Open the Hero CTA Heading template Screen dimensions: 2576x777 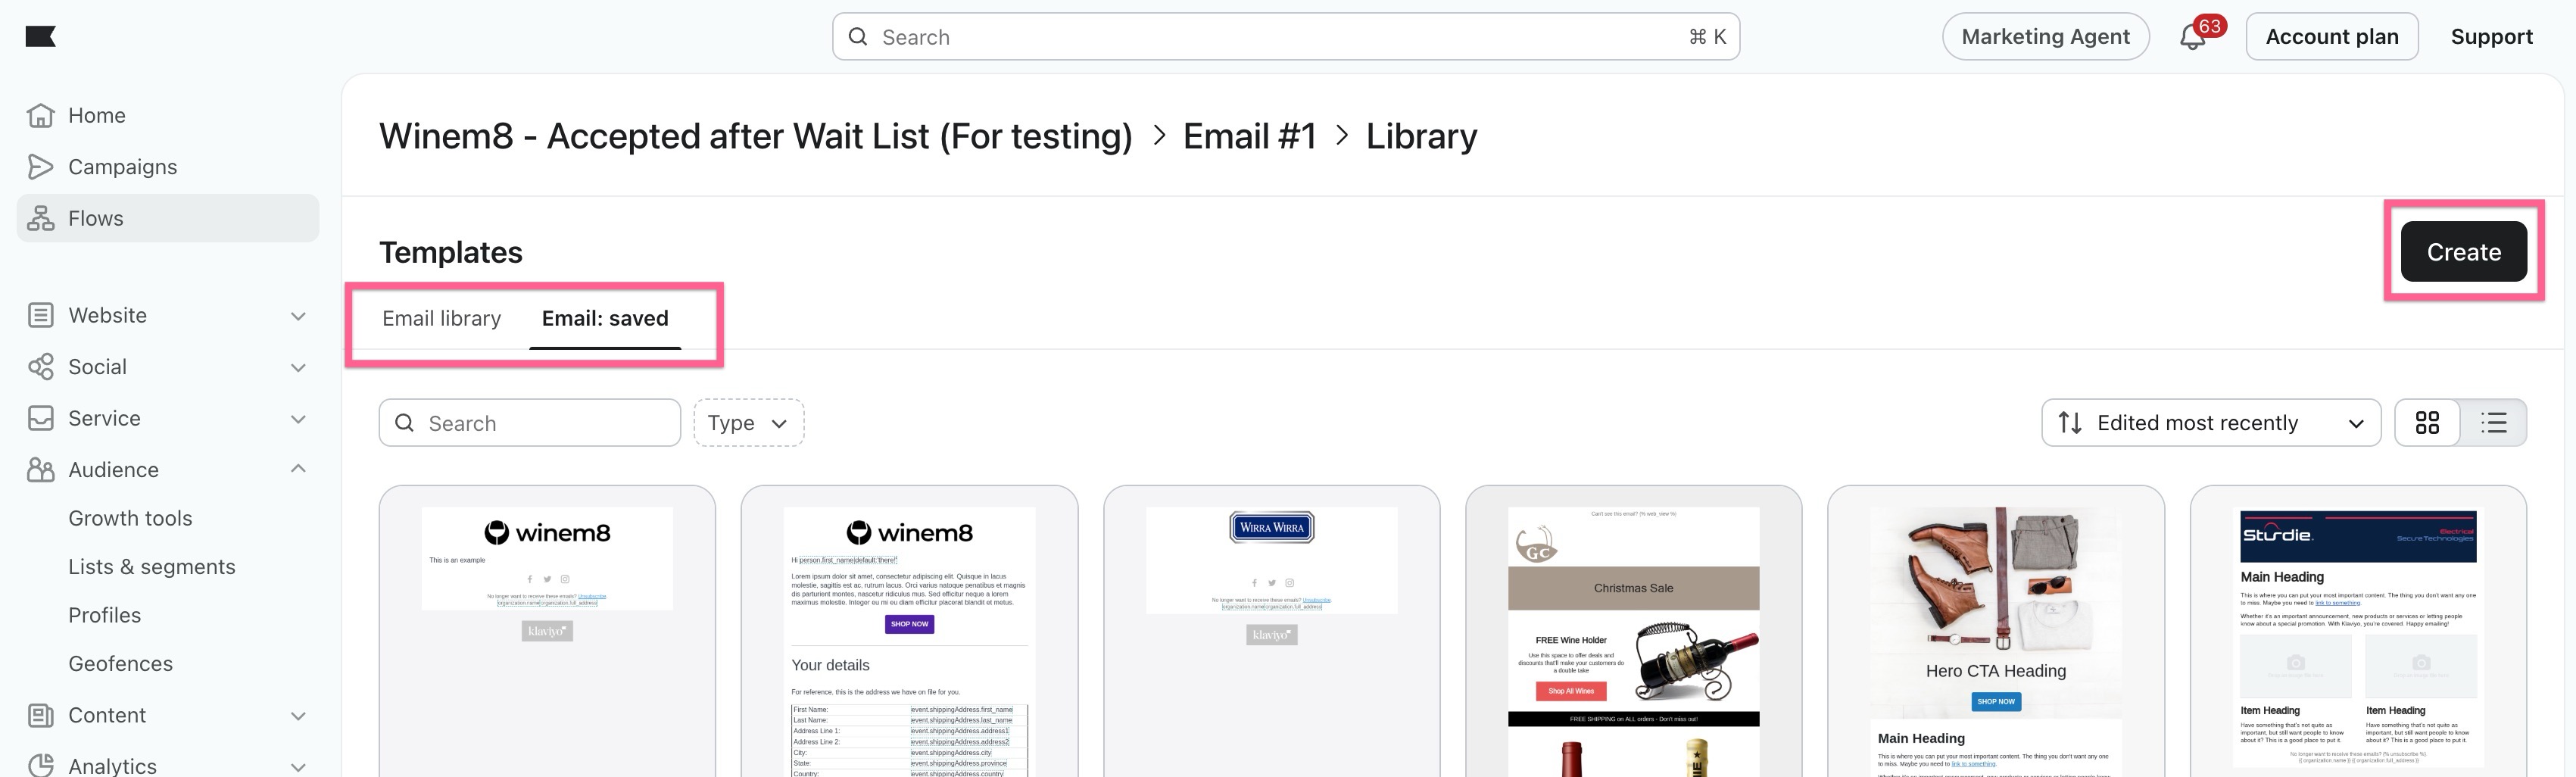(1995, 631)
